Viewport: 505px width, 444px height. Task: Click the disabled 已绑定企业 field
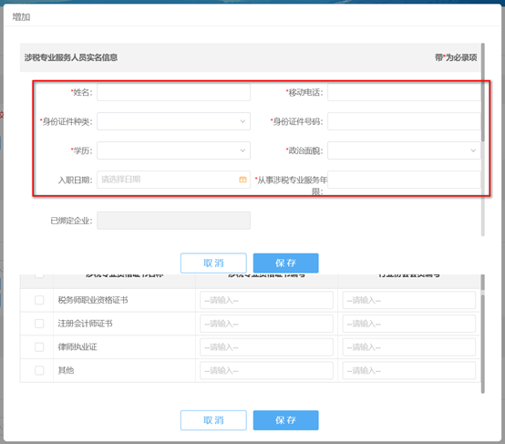click(173, 221)
